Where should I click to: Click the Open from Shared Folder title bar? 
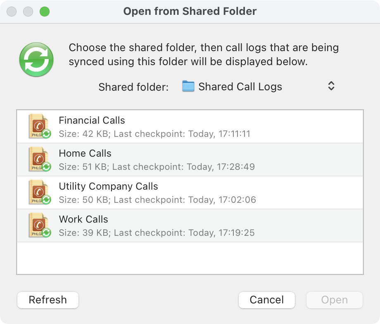coord(190,11)
